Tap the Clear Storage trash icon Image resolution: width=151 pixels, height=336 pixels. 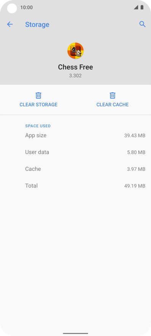tap(39, 95)
